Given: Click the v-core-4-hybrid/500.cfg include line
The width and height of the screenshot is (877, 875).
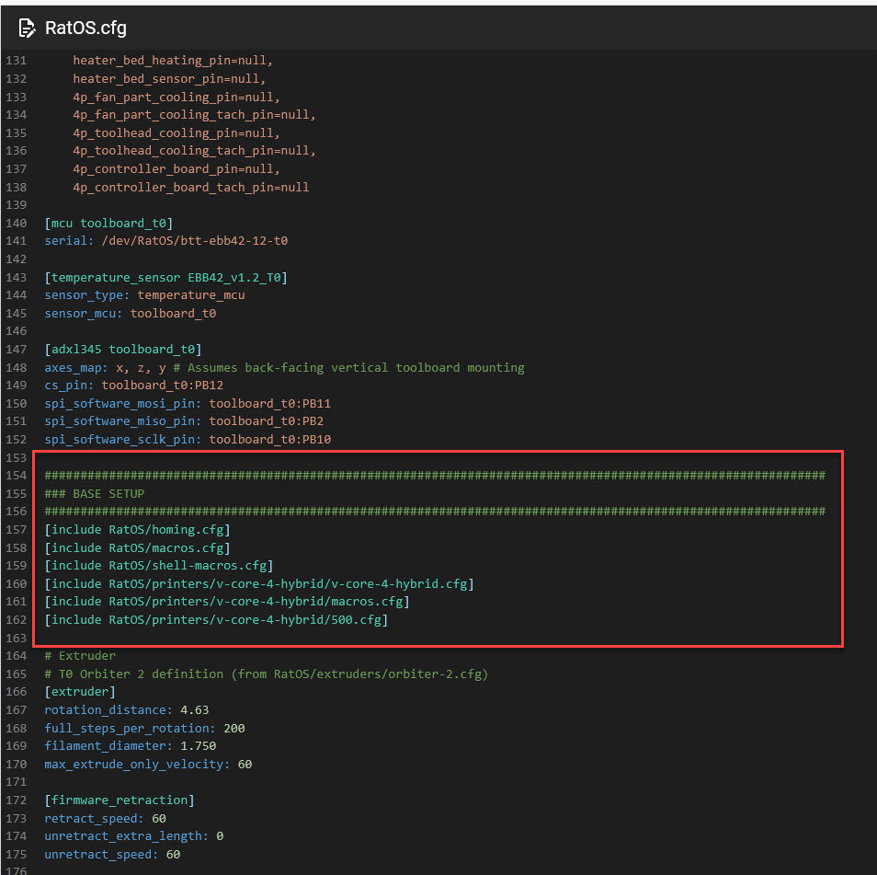Looking at the screenshot, I should point(216,620).
